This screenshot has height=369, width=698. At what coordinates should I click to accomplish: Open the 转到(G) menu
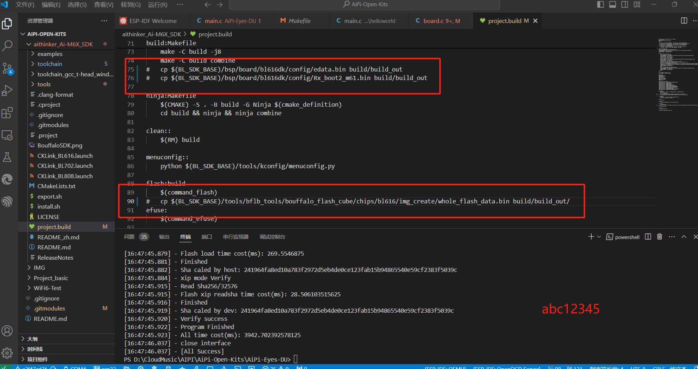pyautogui.click(x=131, y=4)
